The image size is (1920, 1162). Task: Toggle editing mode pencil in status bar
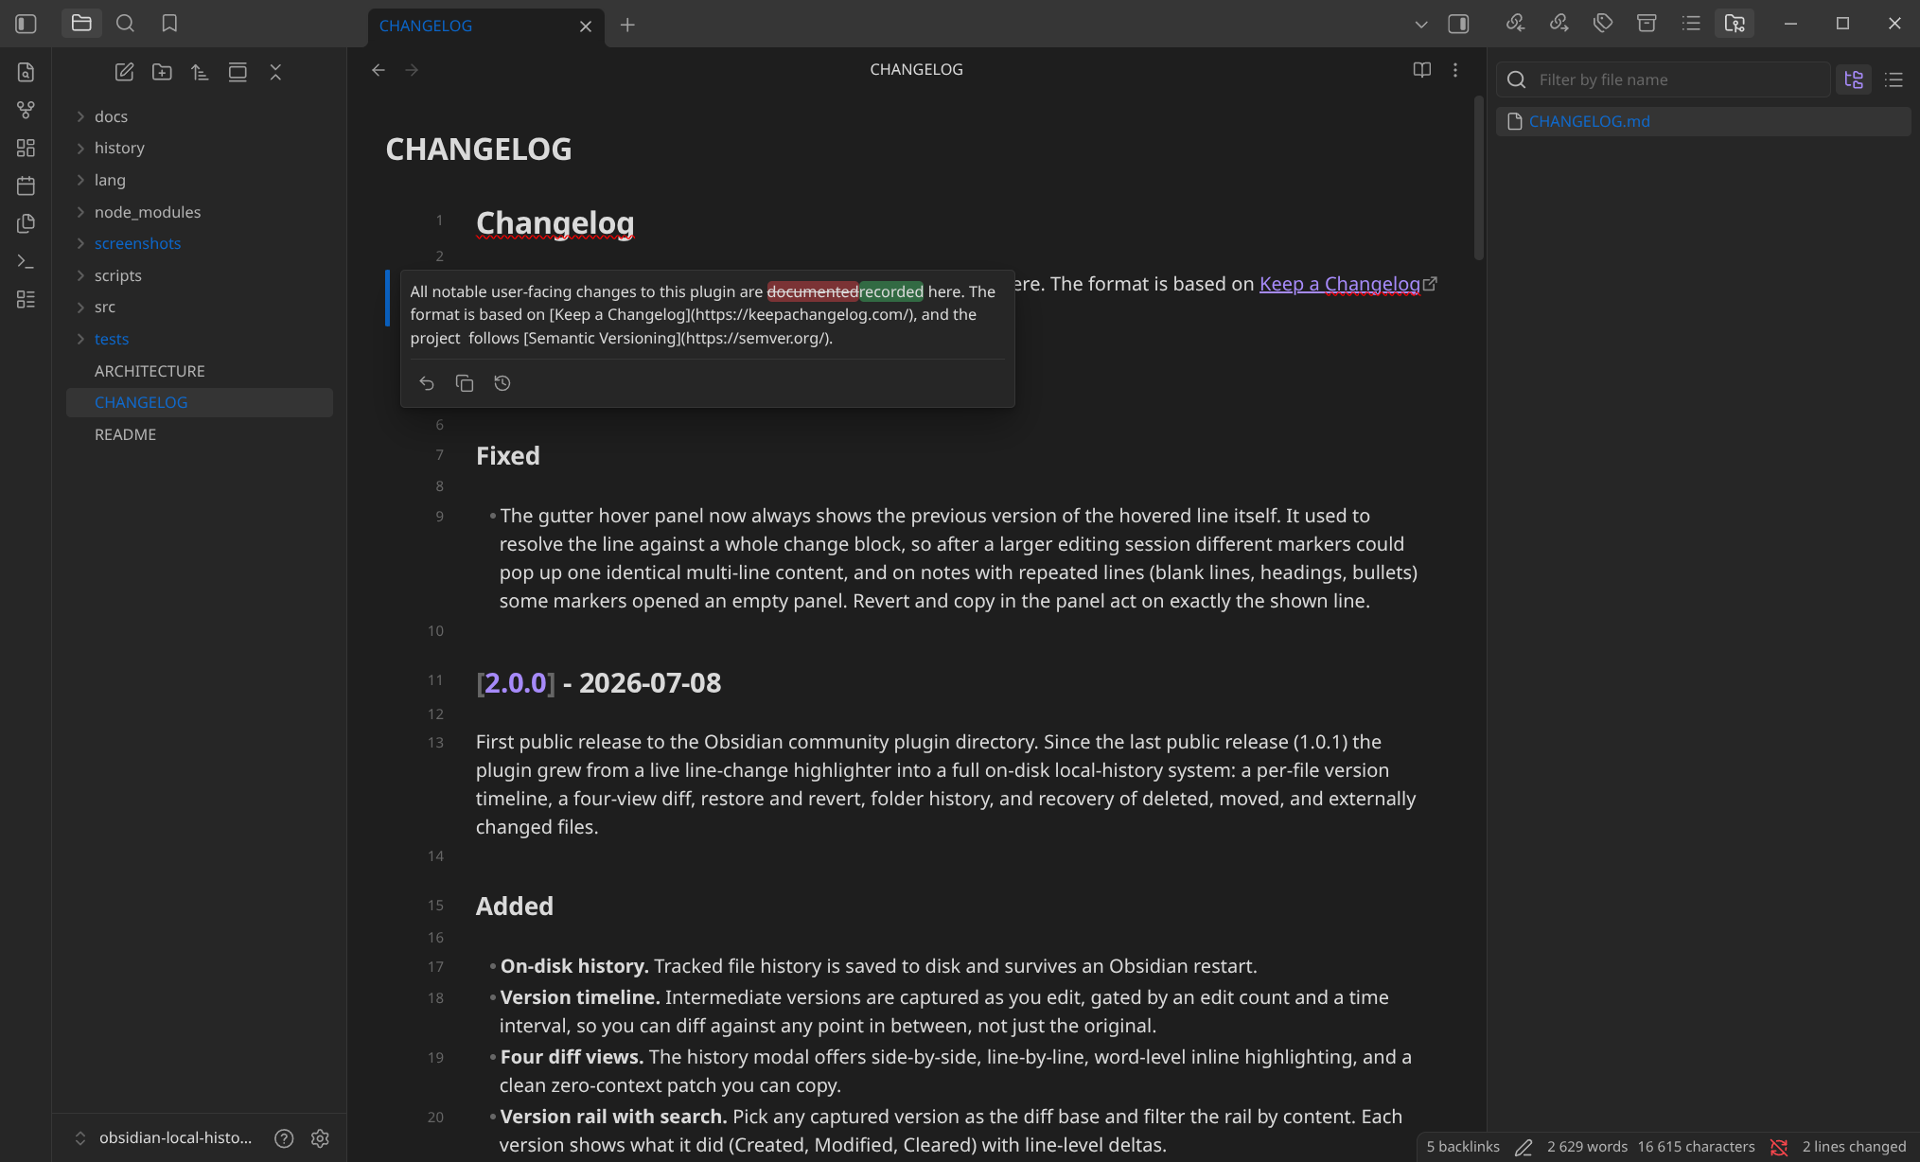[x=1524, y=1147]
